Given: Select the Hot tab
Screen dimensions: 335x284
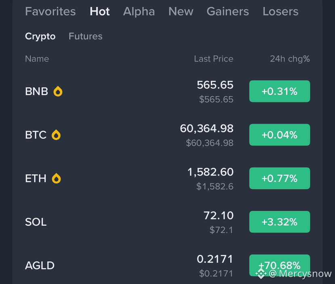Looking at the screenshot, I should point(99,11).
